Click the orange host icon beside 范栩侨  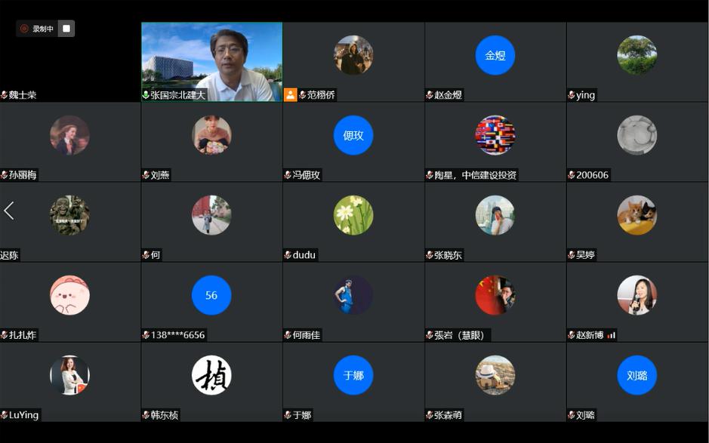(x=290, y=95)
